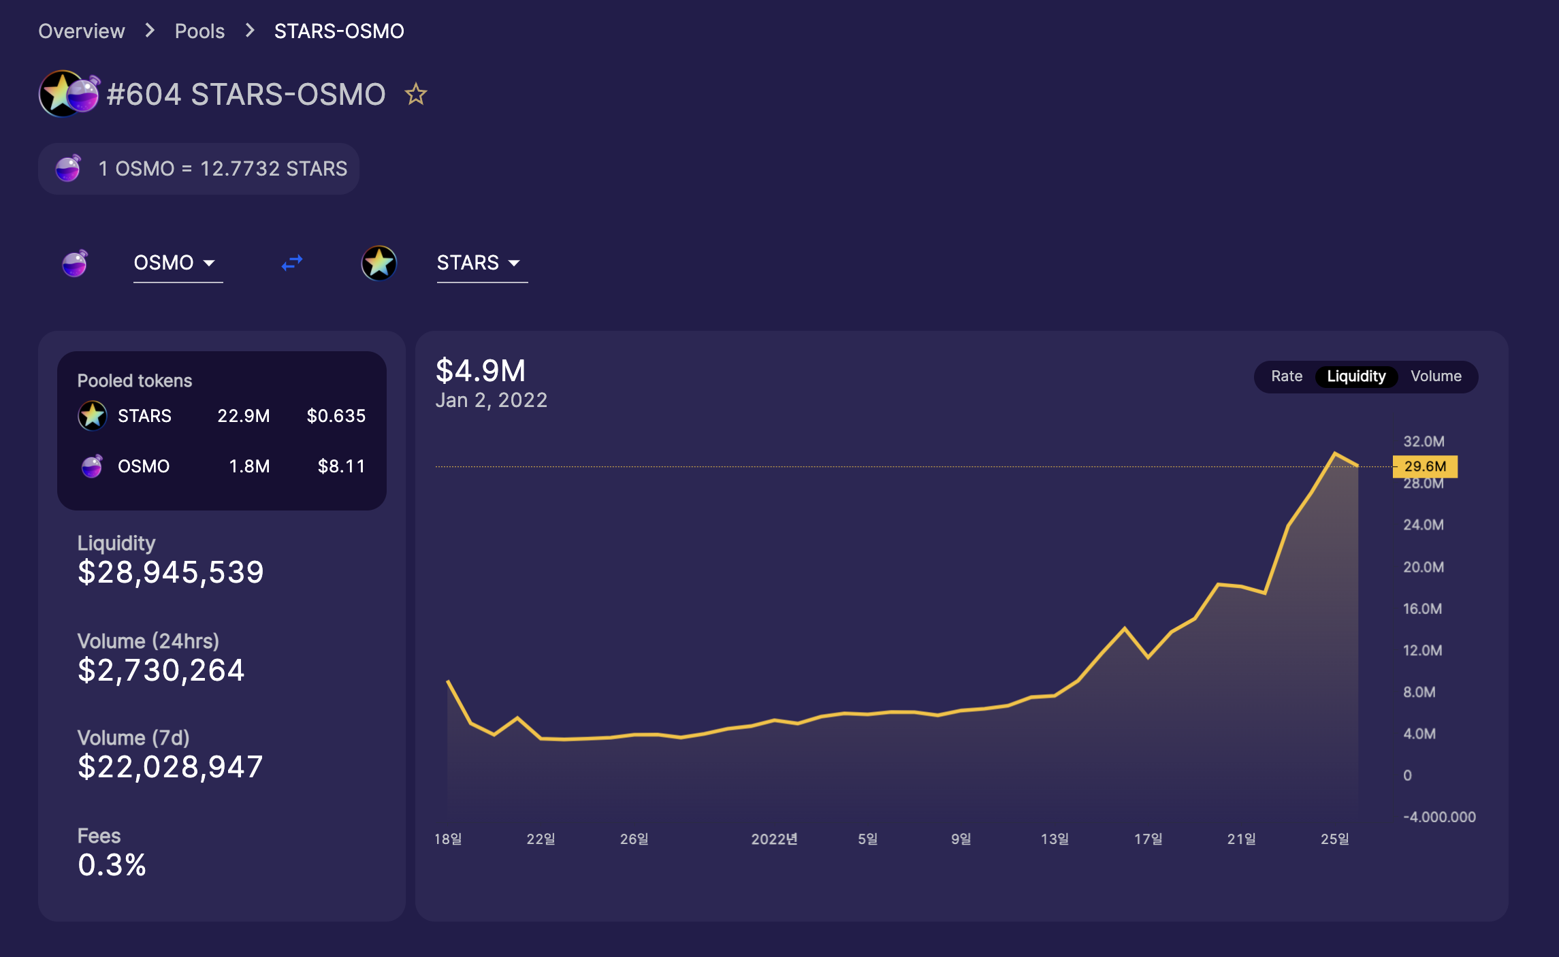1559x957 pixels.
Task: Click OSMO icon in exchange rate pill
Action: coord(68,168)
